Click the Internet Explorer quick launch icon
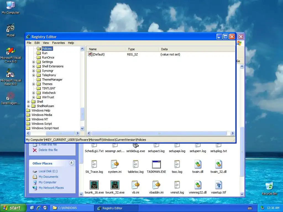 coord(39,208)
